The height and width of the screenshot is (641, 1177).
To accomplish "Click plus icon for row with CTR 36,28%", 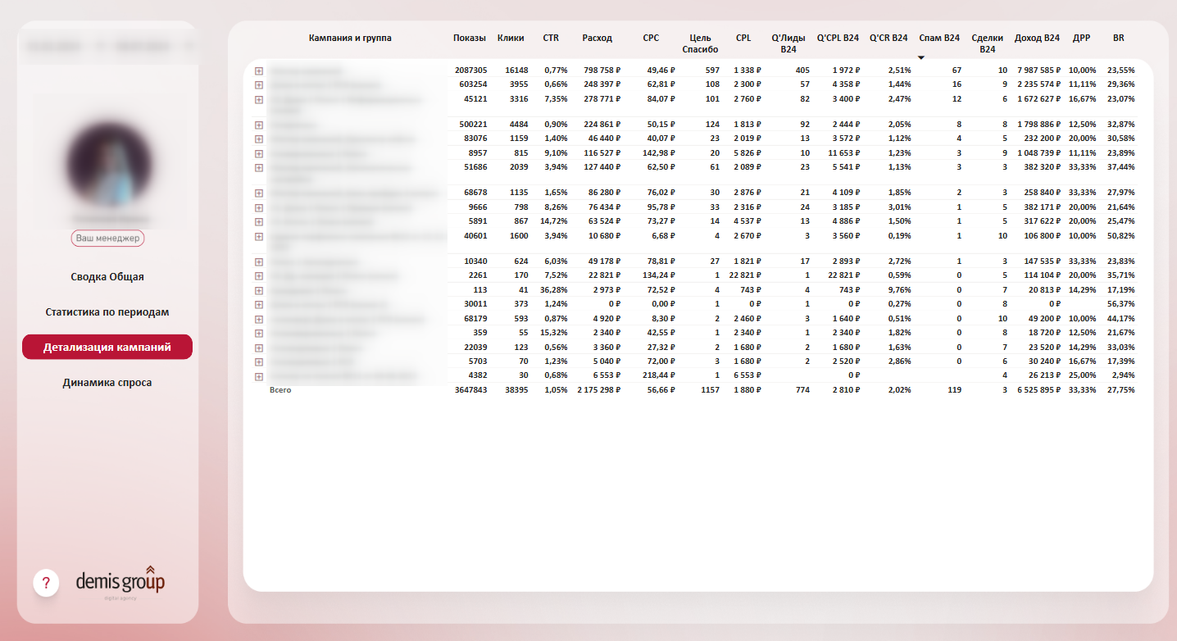I will 259,290.
